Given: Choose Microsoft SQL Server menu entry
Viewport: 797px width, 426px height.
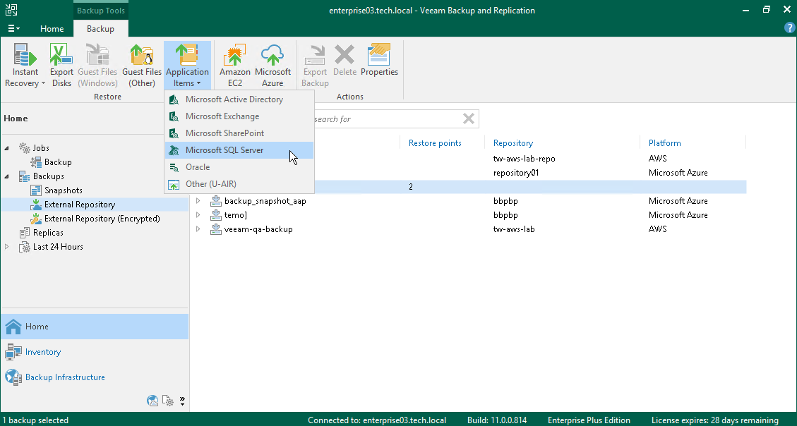Looking at the screenshot, I should click(x=239, y=150).
